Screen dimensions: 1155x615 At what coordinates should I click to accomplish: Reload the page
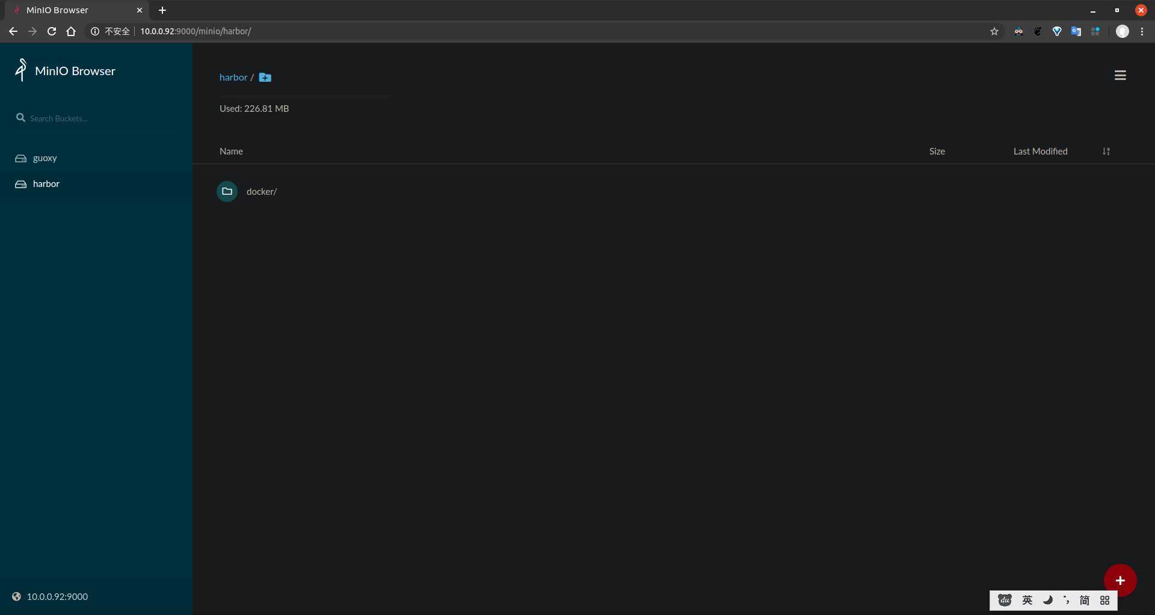coord(52,31)
